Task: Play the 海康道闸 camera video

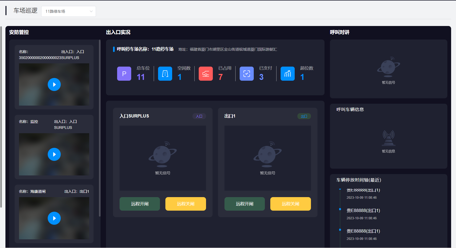Action: (54, 218)
